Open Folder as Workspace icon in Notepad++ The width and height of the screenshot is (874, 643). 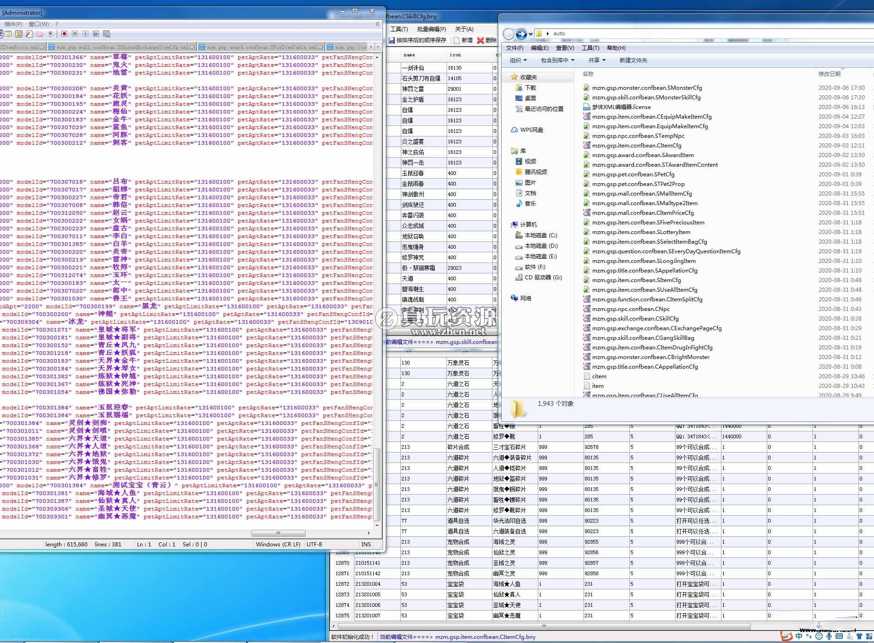(x=40, y=34)
